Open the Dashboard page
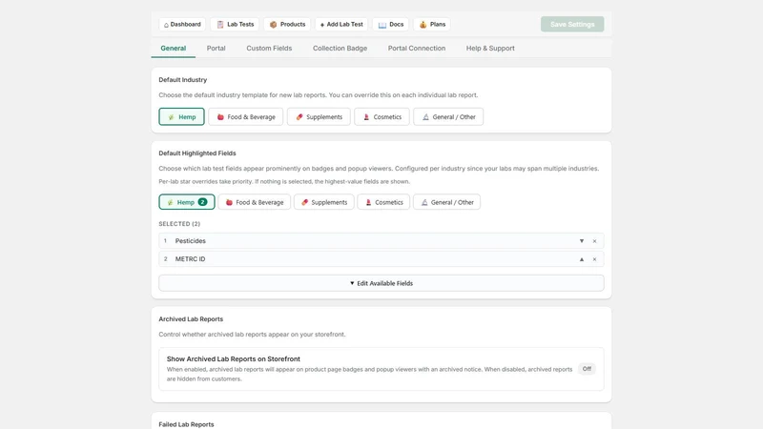 coord(182,25)
